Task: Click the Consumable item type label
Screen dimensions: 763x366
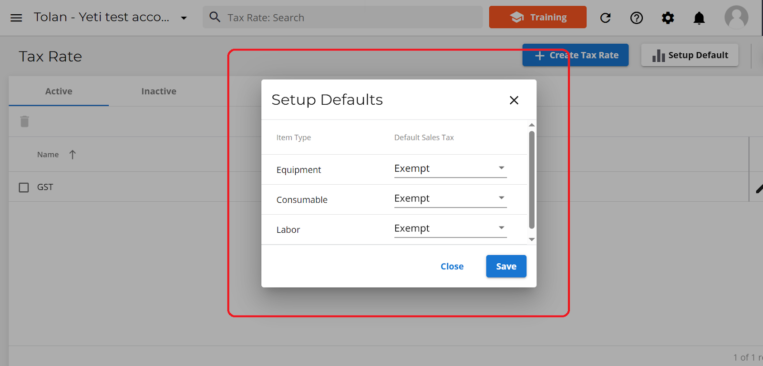Action: 302,200
